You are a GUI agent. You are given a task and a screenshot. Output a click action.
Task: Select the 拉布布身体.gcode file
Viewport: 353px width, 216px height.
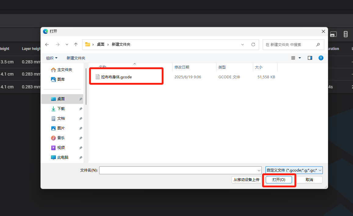tap(116, 77)
